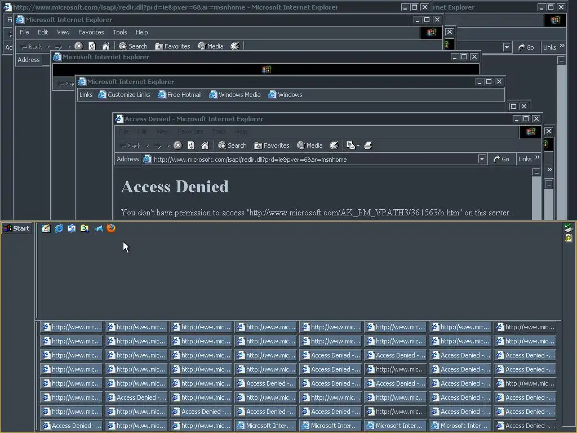
Task: Expand the Mail button's dropdown arrow
Action: click(x=358, y=146)
